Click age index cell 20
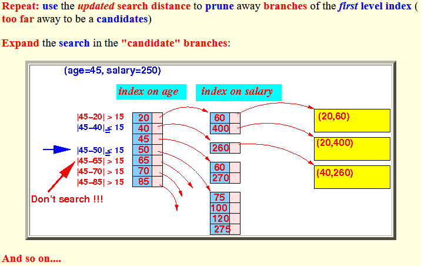This screenshot has height=266, width=421. tap(142, 118)
